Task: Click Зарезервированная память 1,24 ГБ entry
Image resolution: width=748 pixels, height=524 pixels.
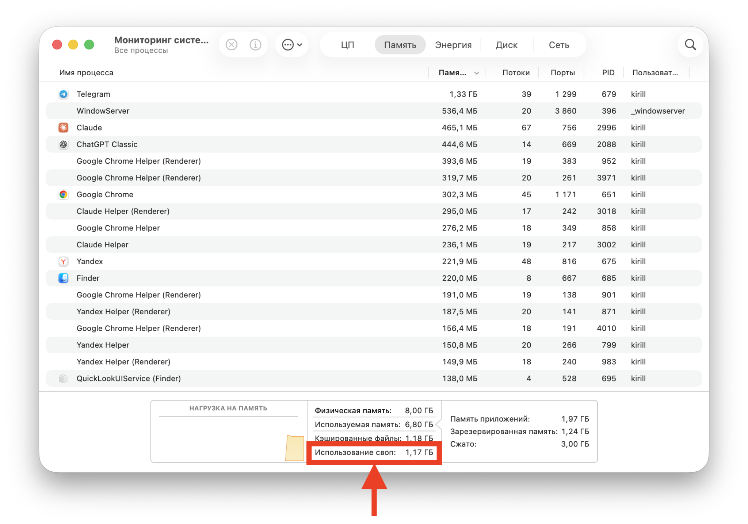Action: pos(519,432)
